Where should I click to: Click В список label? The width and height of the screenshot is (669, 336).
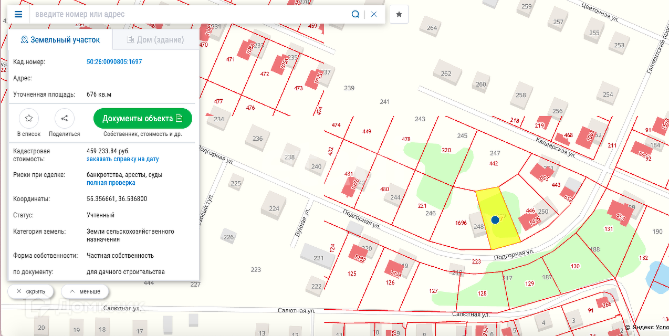tap(29, 134)
